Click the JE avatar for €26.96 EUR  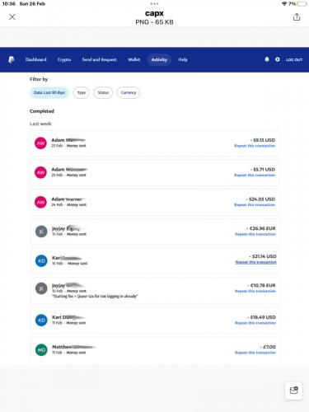click(x=41, y=232)
